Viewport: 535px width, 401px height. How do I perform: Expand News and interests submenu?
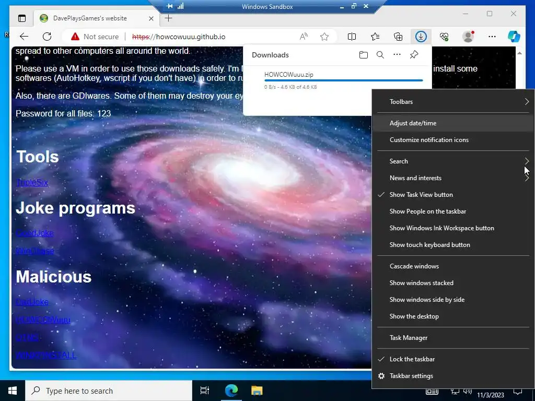[453, 178]
